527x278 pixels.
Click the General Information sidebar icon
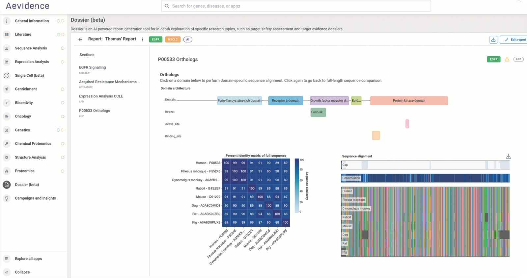pyautogui.click(x=7, y=21)
